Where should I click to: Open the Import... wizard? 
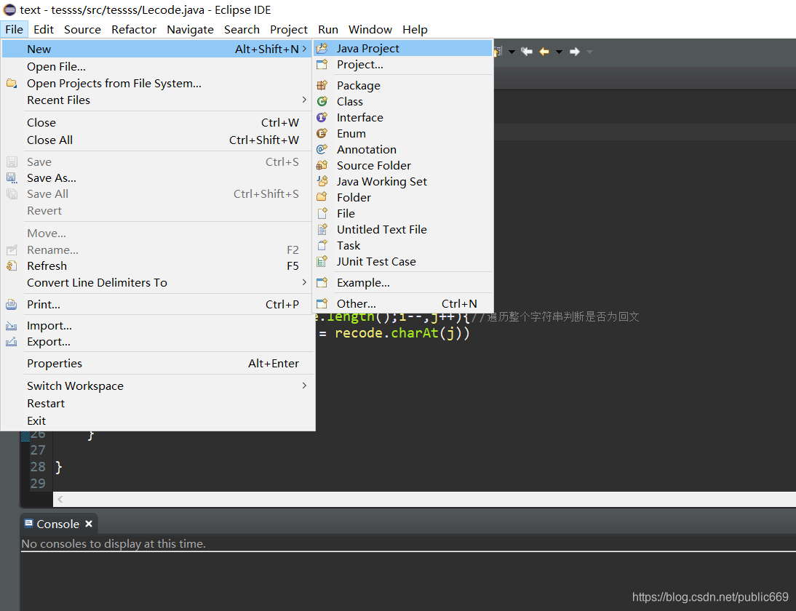[157, 326]
